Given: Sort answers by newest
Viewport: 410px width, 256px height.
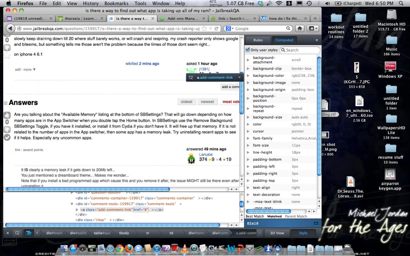Looking at the screenshot, I should click(x=207, y=102).
